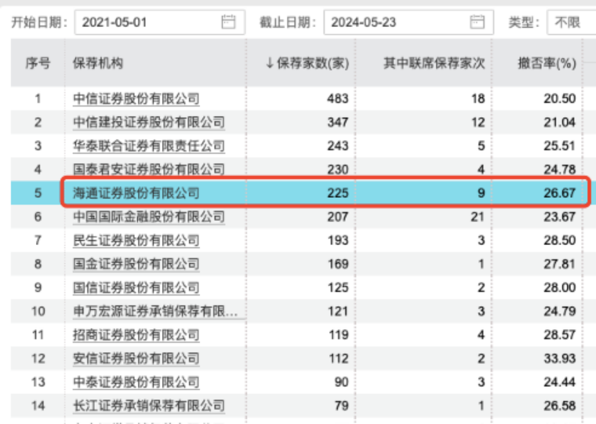Click the 其中联席保荐家次 column header
Screen dimensions: 596x424
[x=434, y=63]
